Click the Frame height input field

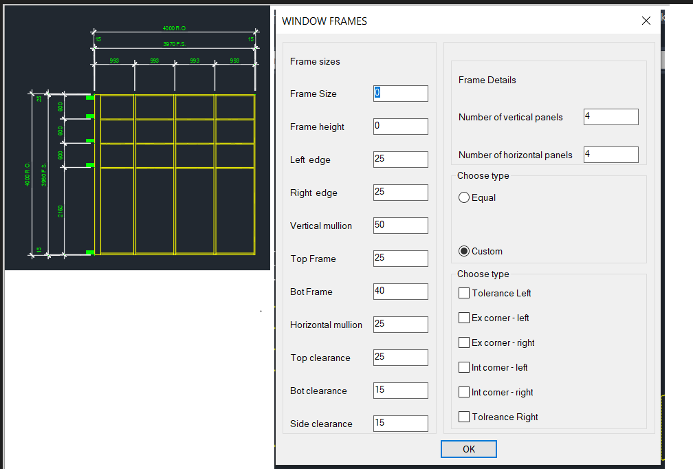click(x=401, y=127)
